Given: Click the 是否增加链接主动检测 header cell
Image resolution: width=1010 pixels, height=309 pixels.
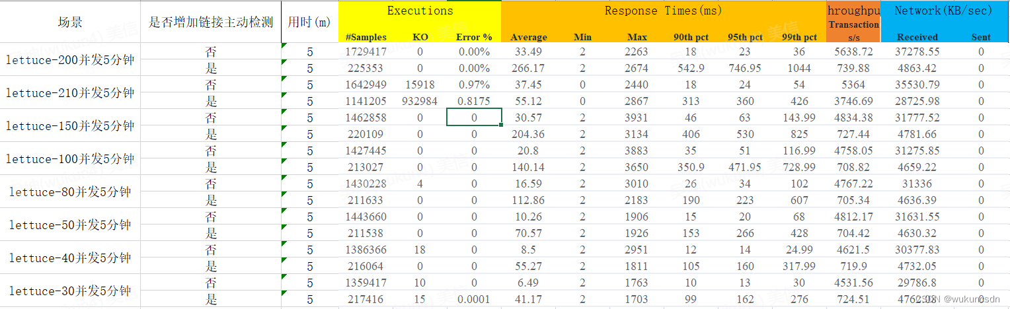Looking at the screenshot, I should [x=210, y=22].
